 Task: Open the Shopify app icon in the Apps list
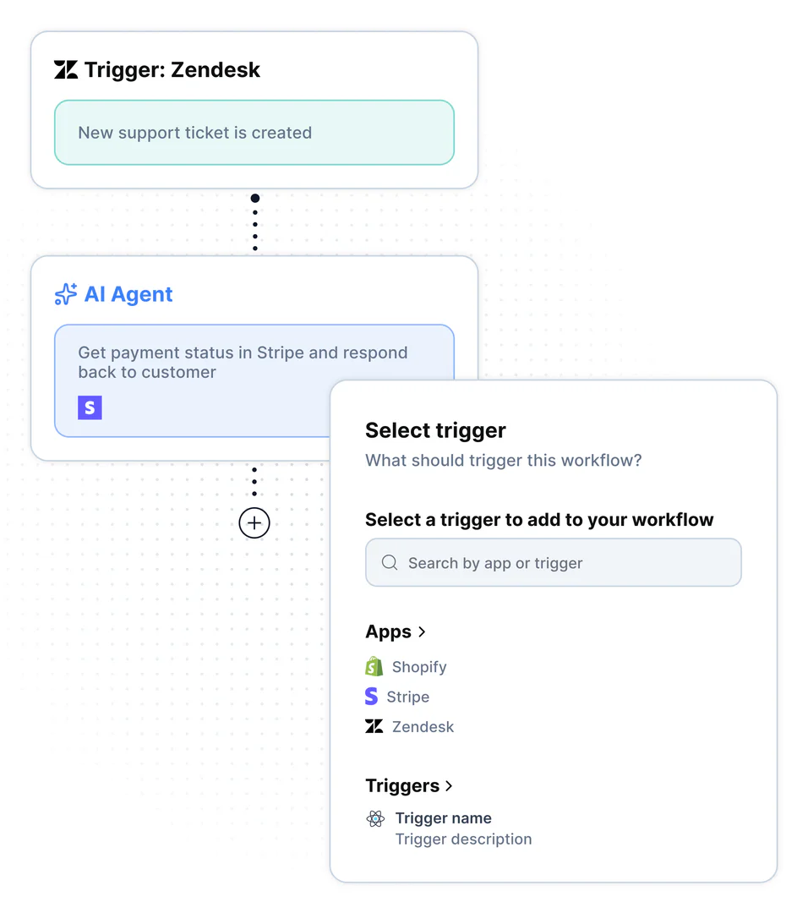(374, 666)
